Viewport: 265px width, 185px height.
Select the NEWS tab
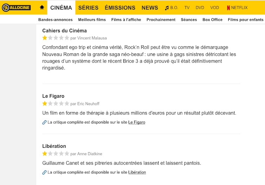point(150,8)
